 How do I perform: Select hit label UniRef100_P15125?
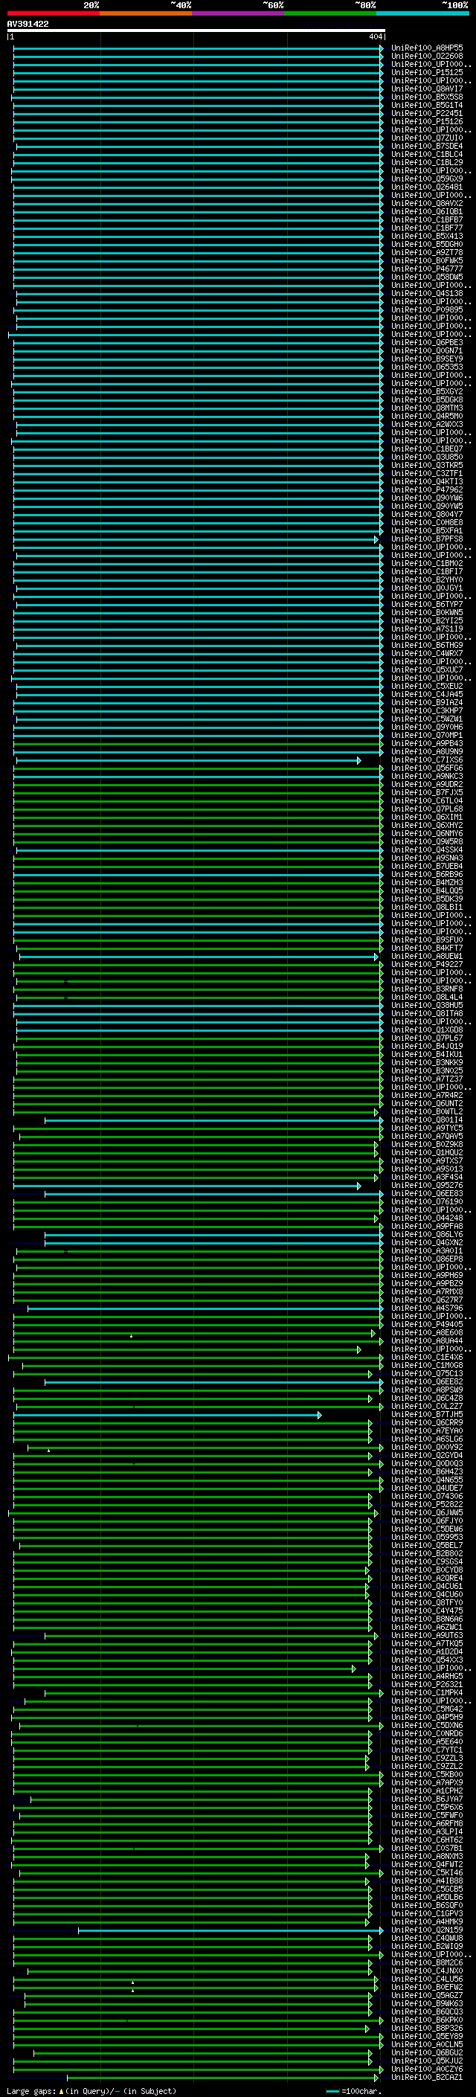(427, 72)
